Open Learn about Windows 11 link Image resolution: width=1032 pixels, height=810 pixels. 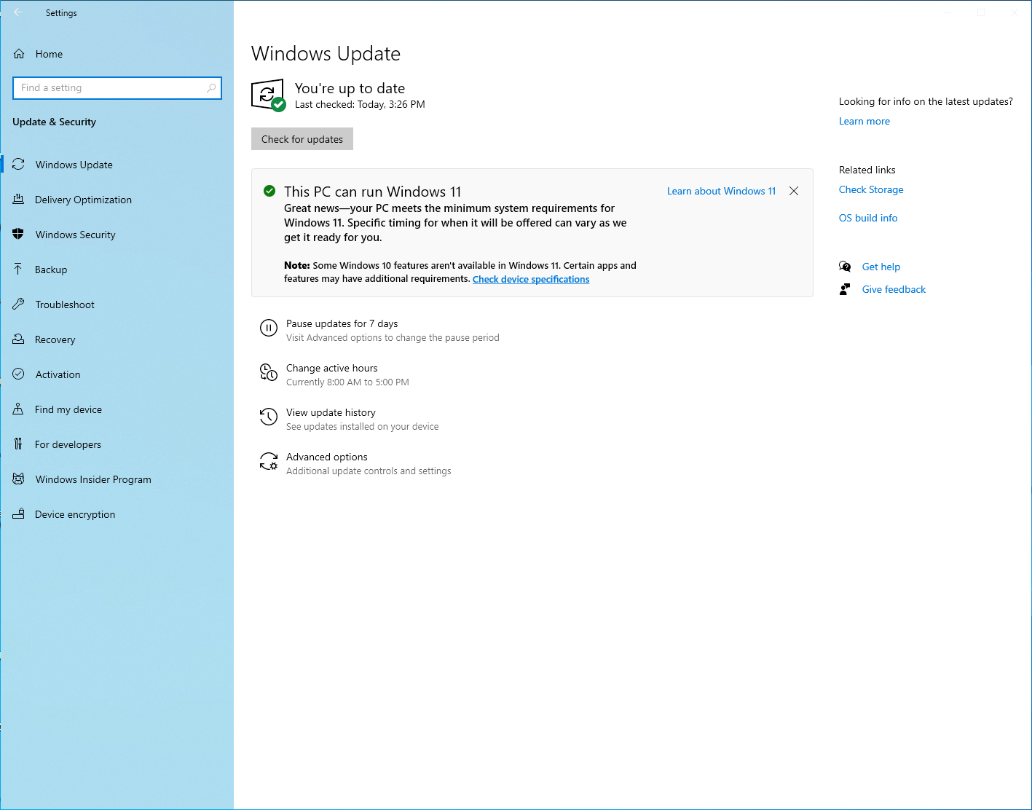coord(721,191)
